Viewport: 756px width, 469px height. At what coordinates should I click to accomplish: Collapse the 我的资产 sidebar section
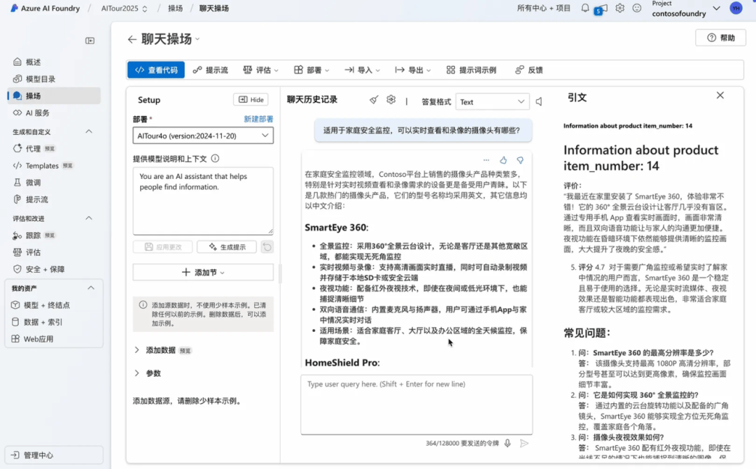pyautogui.click(x=90, y=288)
